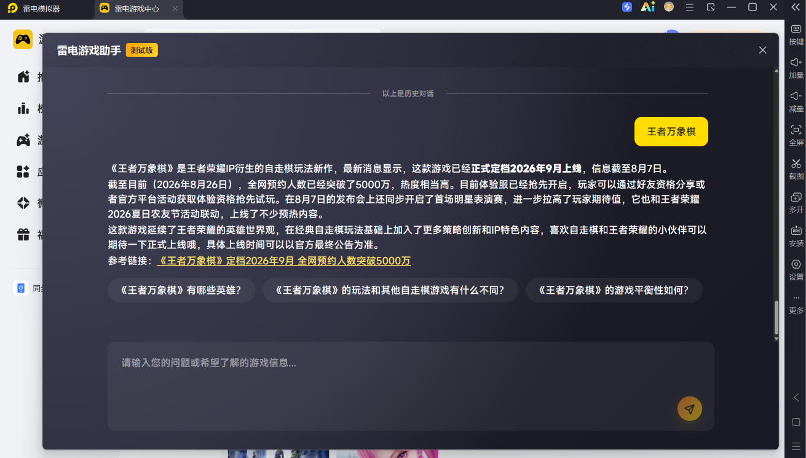Viewport: 806px width, 458px height.
Task: Open 设置 settings in right toolbar
Action: 796,270
